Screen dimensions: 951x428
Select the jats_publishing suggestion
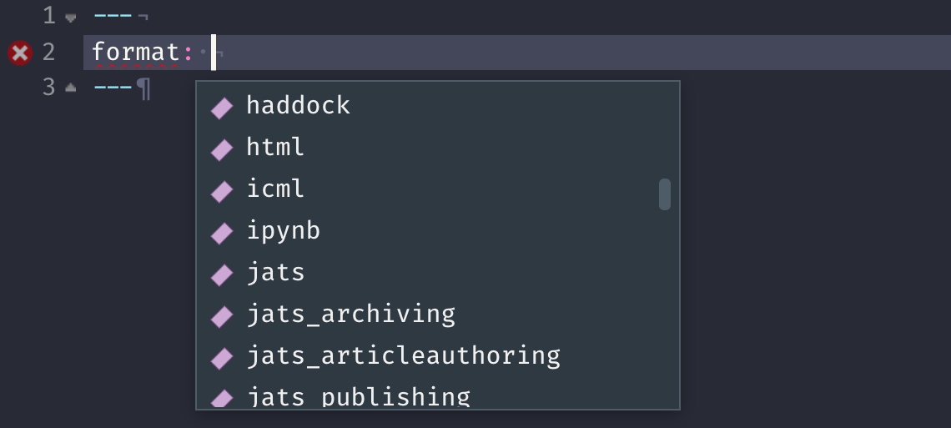(358, 396)
